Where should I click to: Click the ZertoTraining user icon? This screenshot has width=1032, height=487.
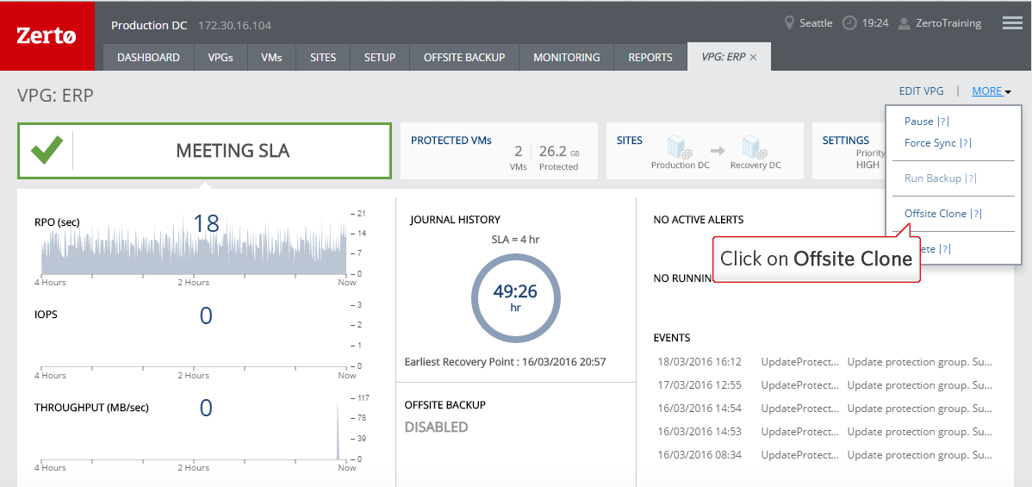(905, 23)
